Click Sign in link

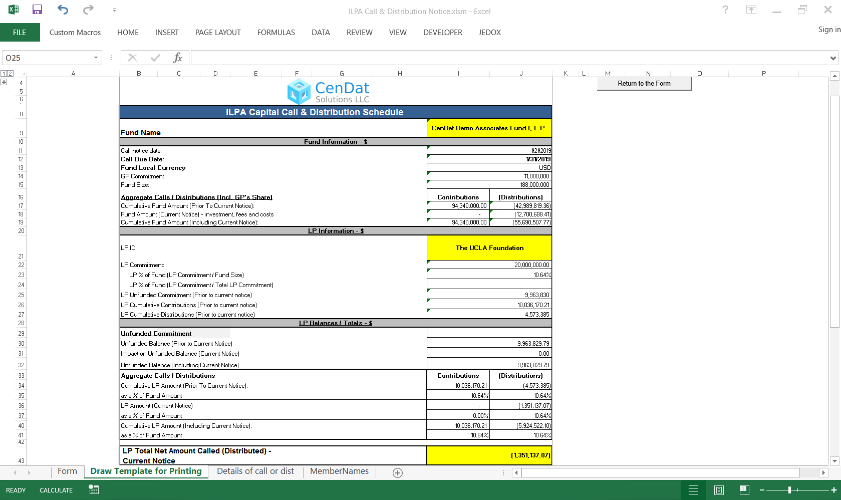[x=829, y=30]
